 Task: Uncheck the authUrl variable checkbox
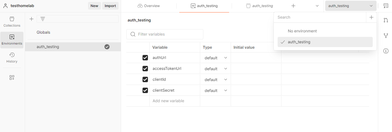(x=145, y=58)
